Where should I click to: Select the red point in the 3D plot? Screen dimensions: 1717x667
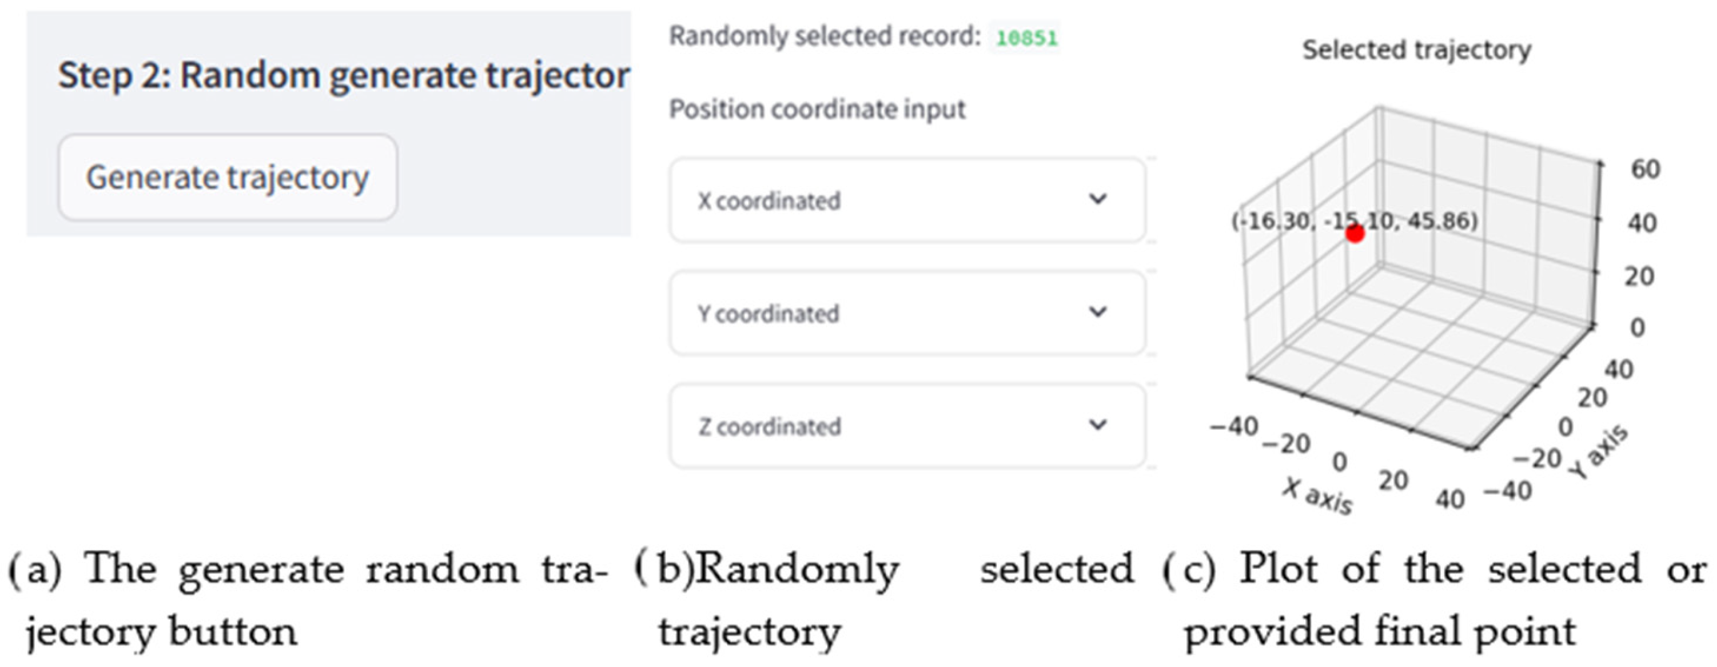point(1355,234)
